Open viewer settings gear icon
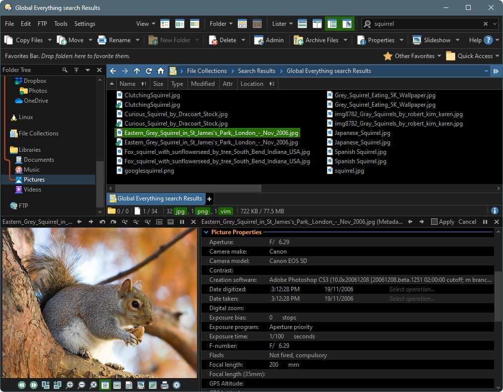The image size is (503, 392). click(177, 385)
